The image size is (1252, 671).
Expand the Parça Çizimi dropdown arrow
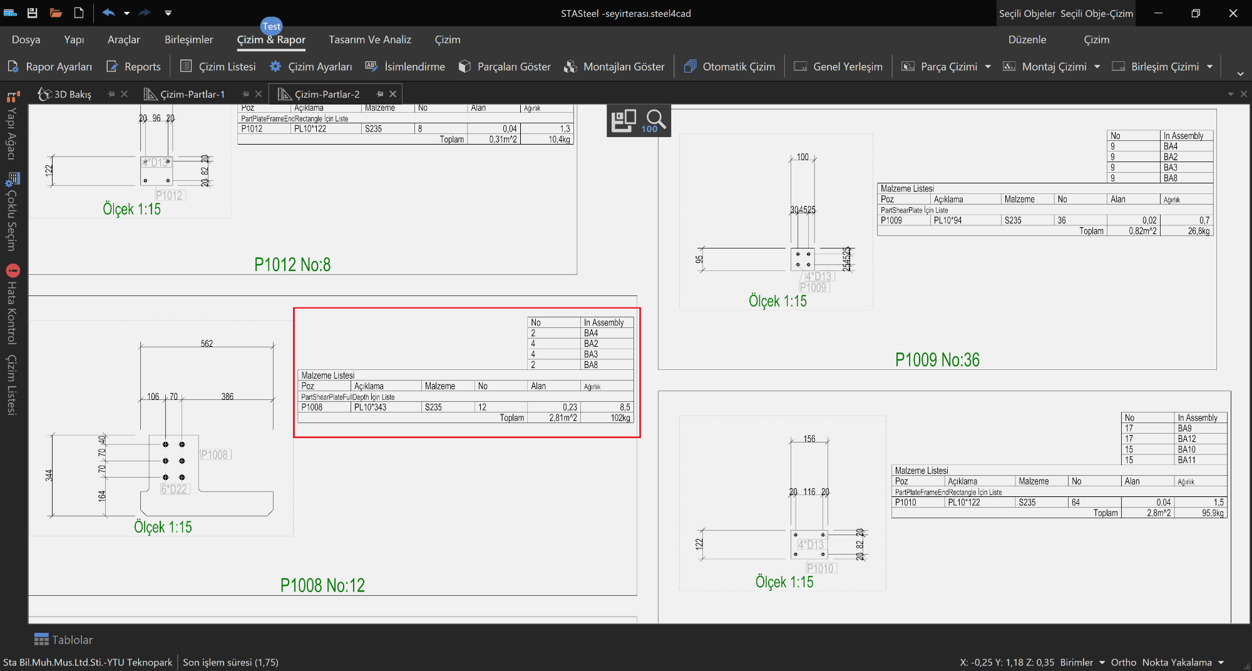tap(988, 66)
